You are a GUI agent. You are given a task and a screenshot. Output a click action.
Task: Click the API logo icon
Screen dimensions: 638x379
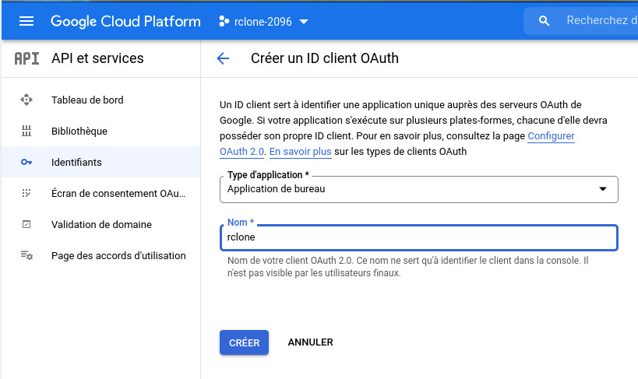pos(26,58)
